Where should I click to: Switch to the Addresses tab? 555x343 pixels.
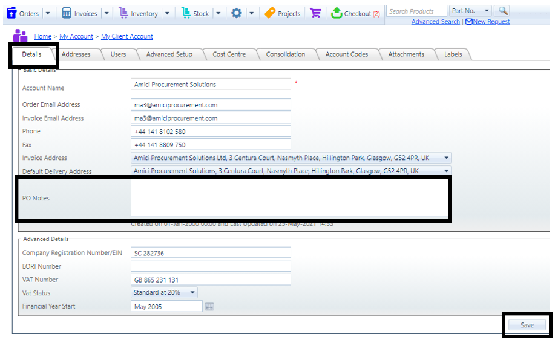click(76, 54)
